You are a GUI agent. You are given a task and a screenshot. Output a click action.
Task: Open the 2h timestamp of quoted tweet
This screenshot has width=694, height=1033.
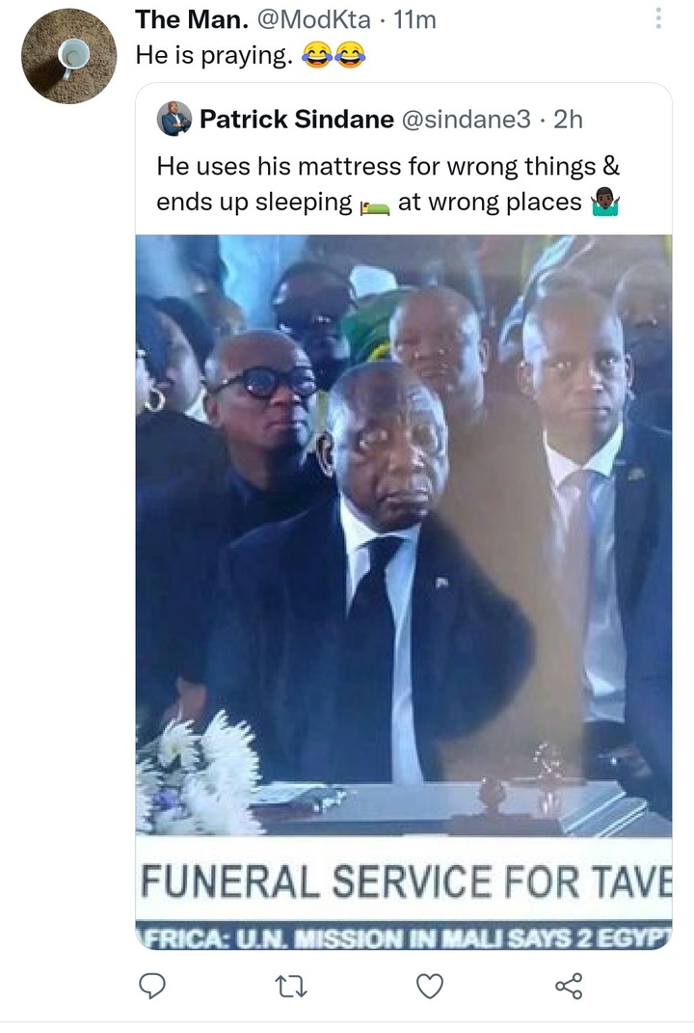pos(568,120)
